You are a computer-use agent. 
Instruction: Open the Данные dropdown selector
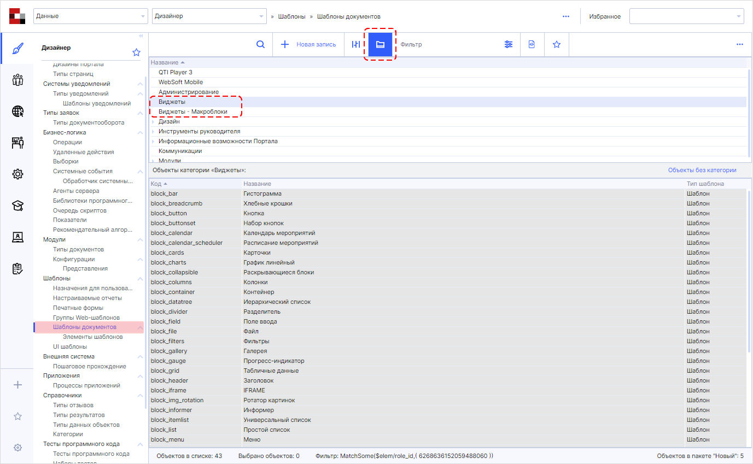(90, 16)
